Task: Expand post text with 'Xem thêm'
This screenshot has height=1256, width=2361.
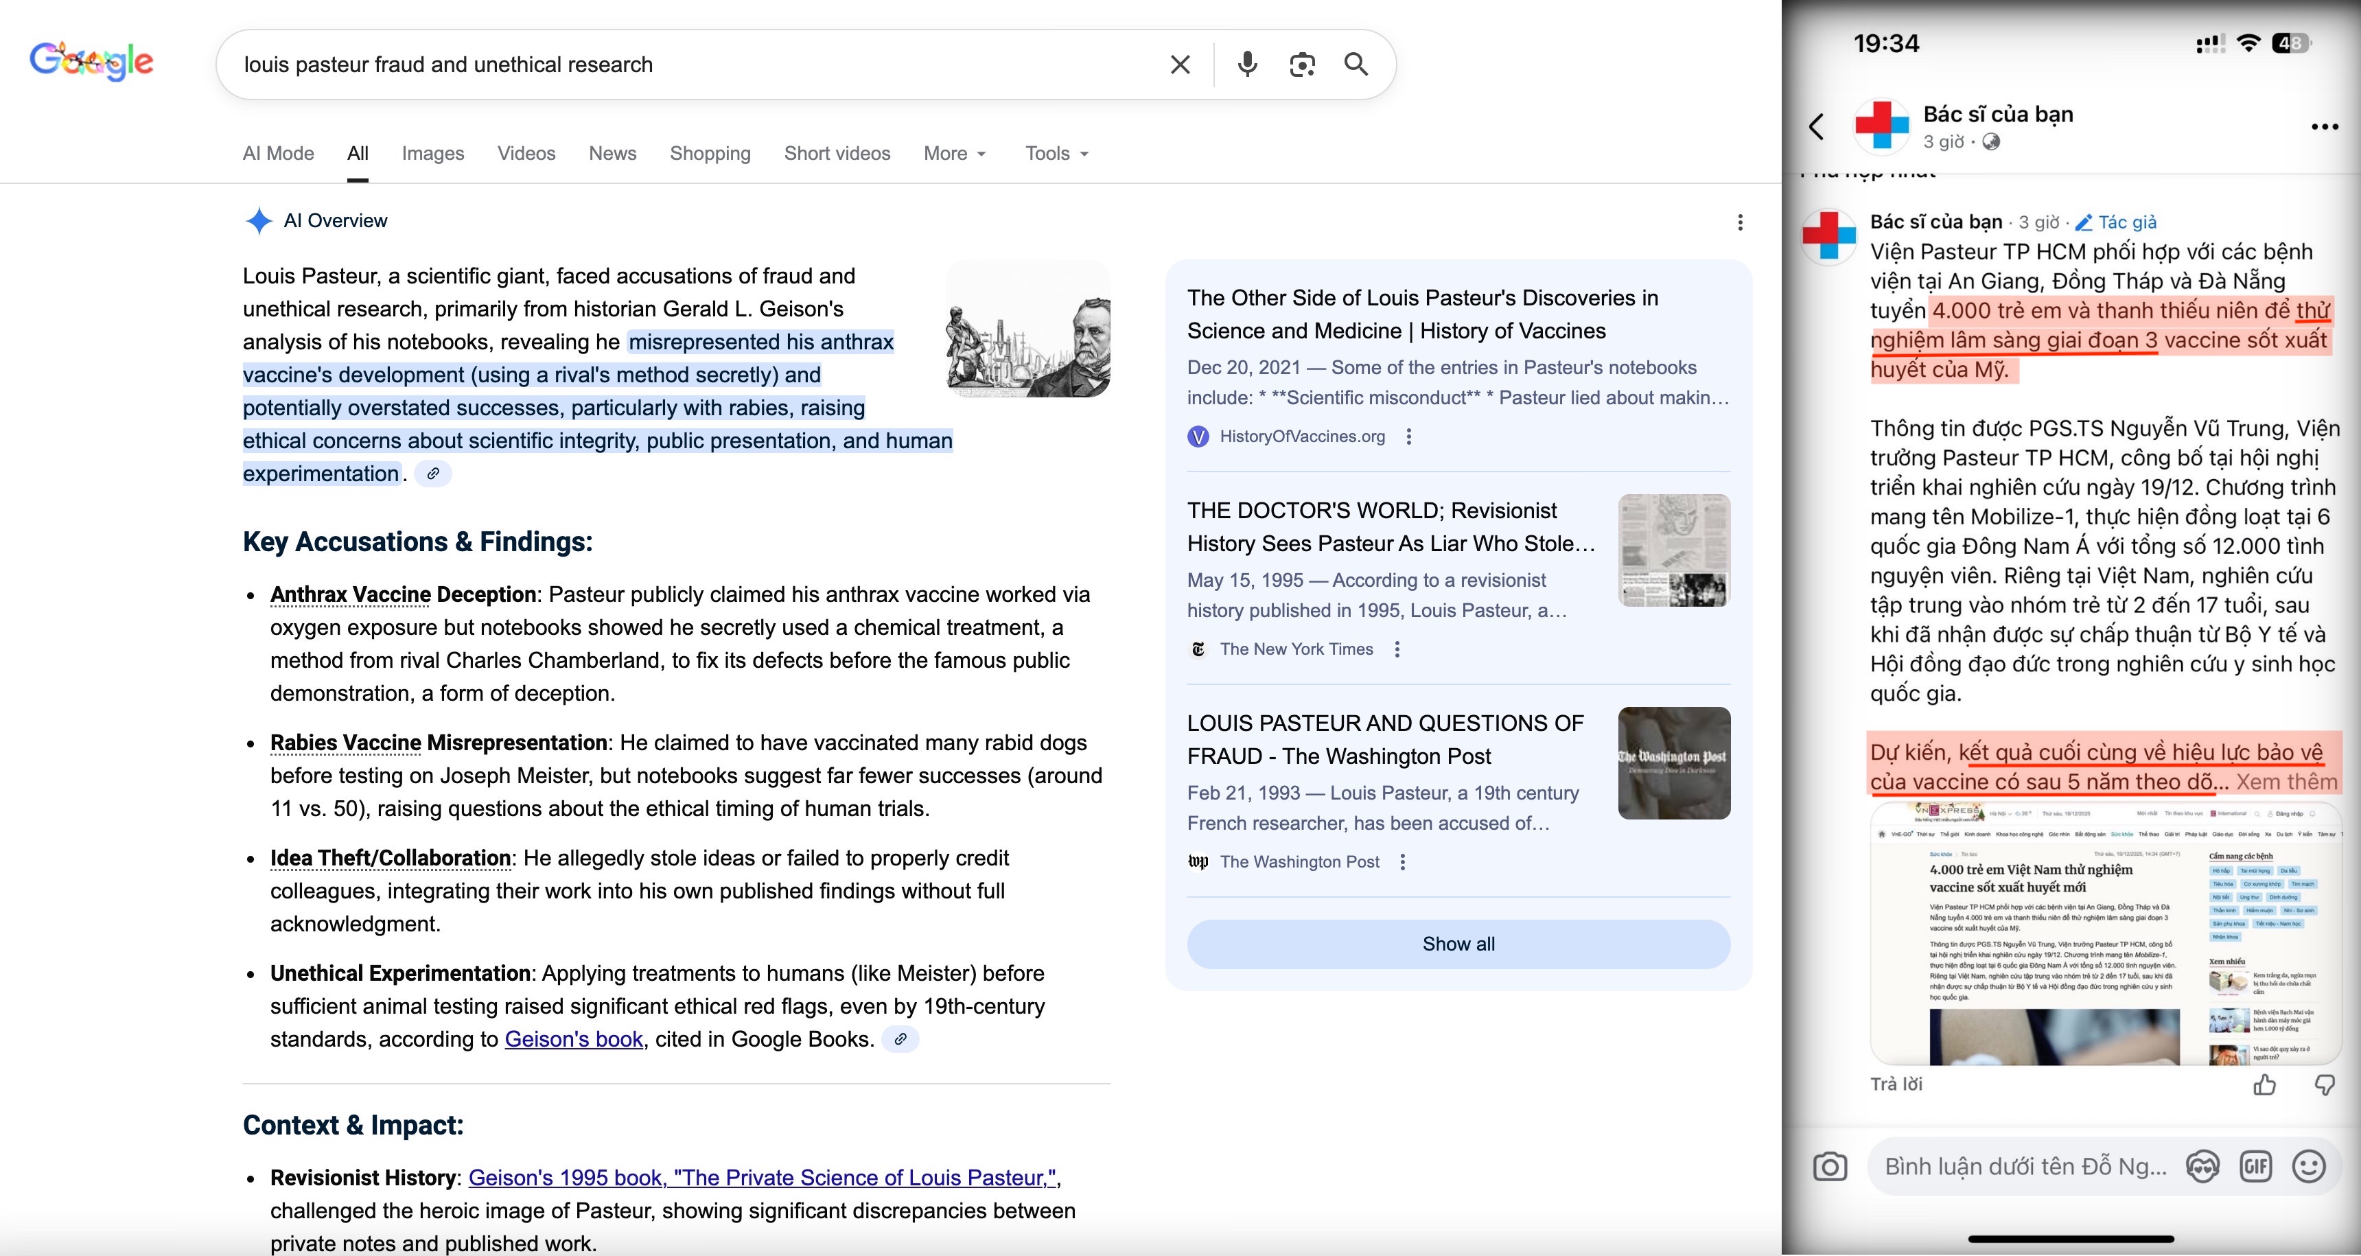Action: 2286,782
